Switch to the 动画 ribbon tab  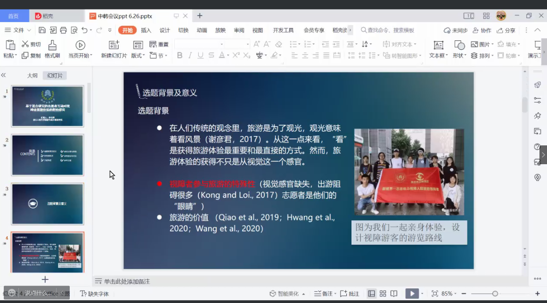202,30
